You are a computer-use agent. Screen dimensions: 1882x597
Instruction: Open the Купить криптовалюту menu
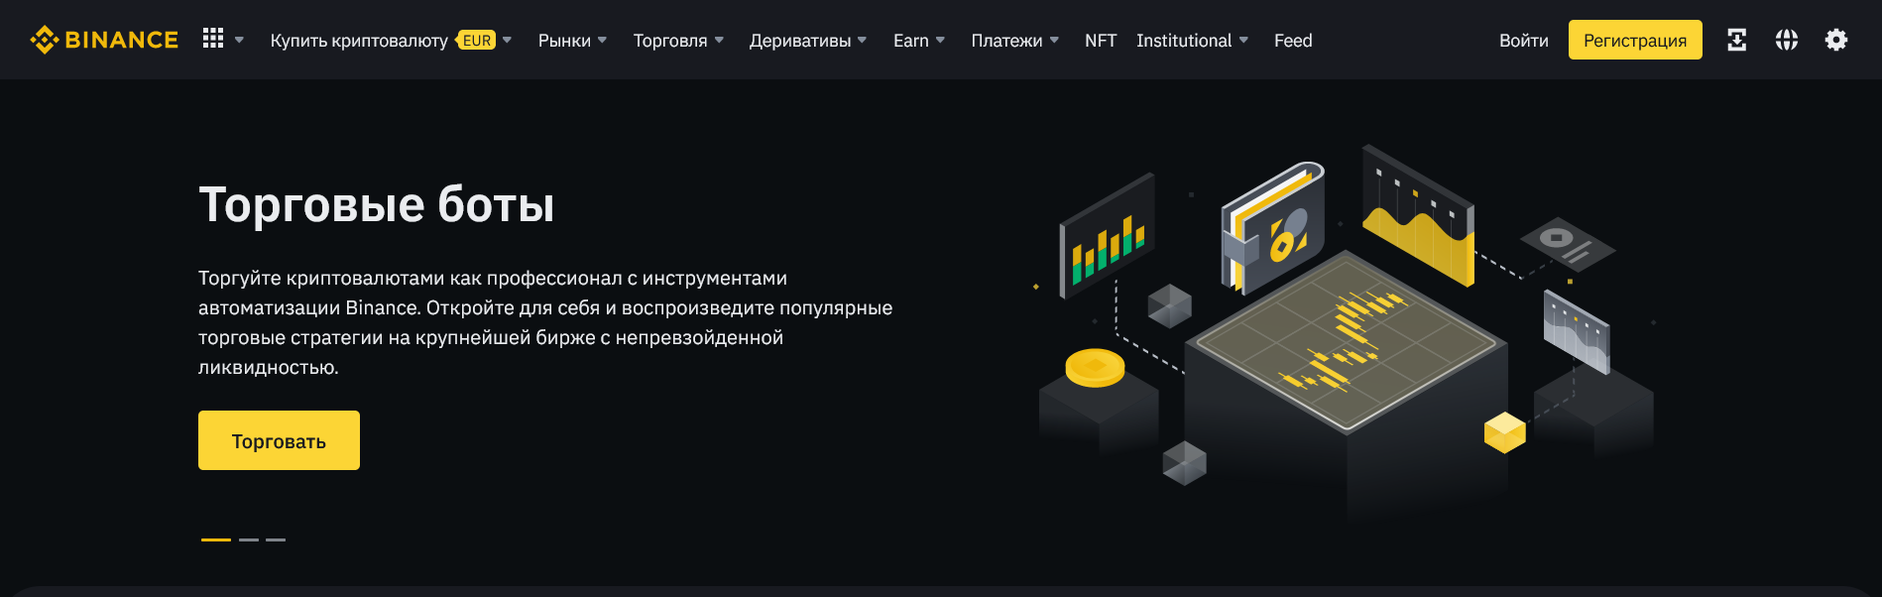359,41
